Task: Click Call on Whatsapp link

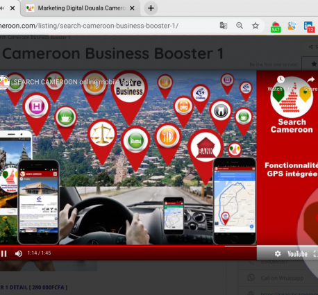Action: 282,278
